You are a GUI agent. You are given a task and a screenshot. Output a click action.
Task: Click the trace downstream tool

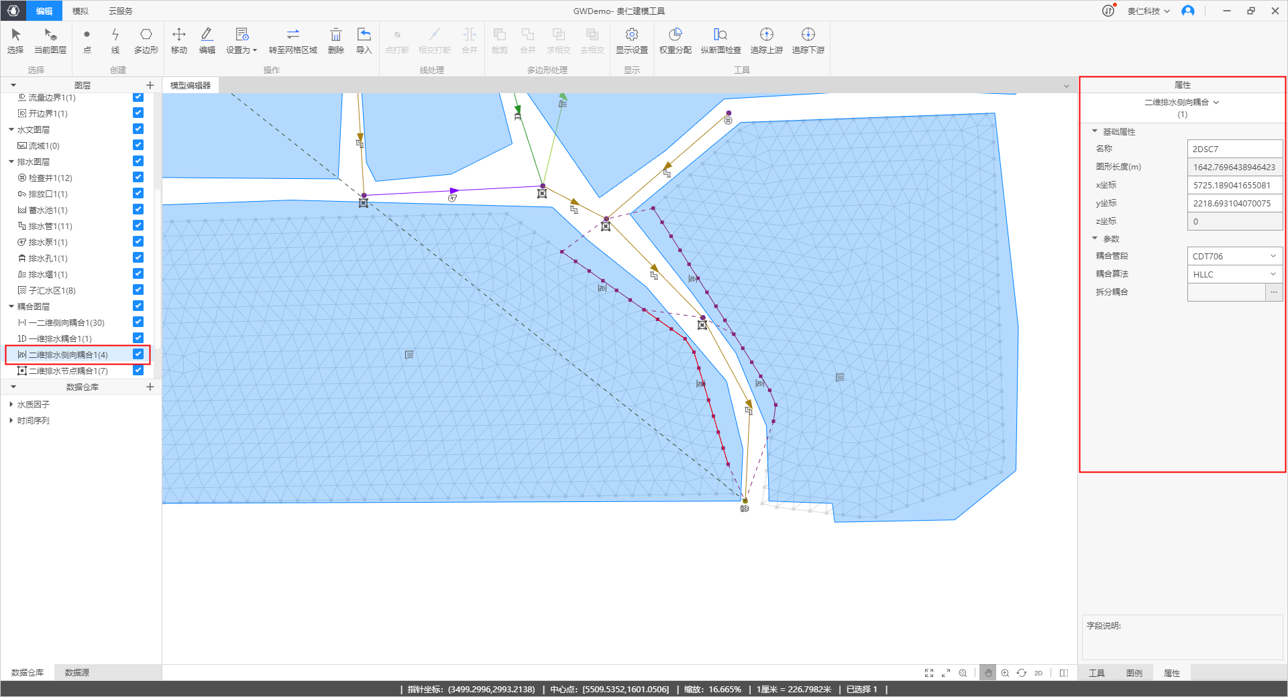tap(808, 40)
